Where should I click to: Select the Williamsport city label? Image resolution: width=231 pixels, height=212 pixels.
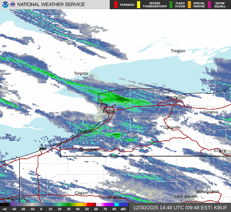click(x=207, y=192)
